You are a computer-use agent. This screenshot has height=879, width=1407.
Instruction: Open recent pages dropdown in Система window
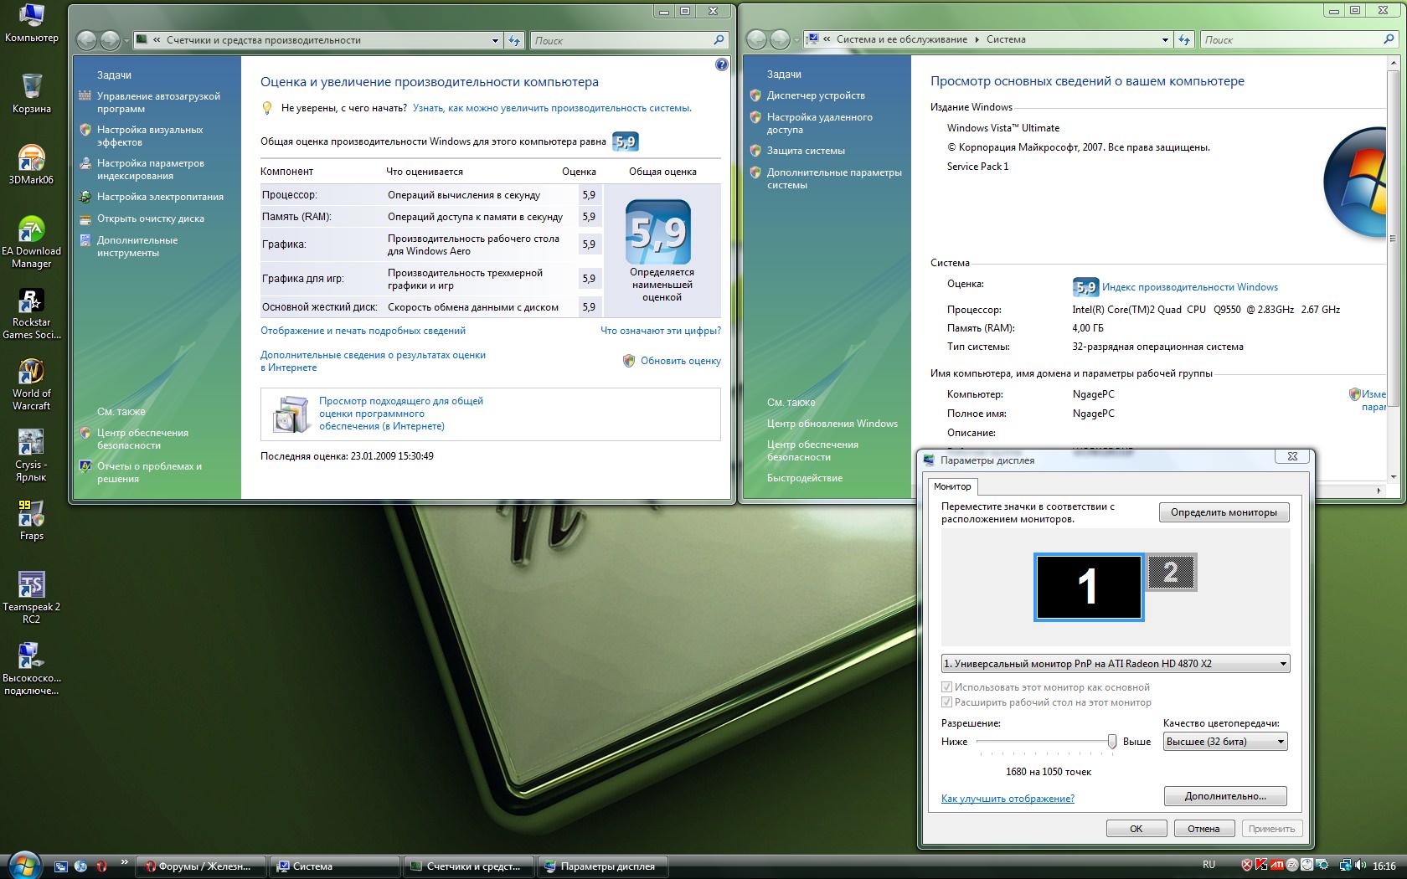coord(796,39)
